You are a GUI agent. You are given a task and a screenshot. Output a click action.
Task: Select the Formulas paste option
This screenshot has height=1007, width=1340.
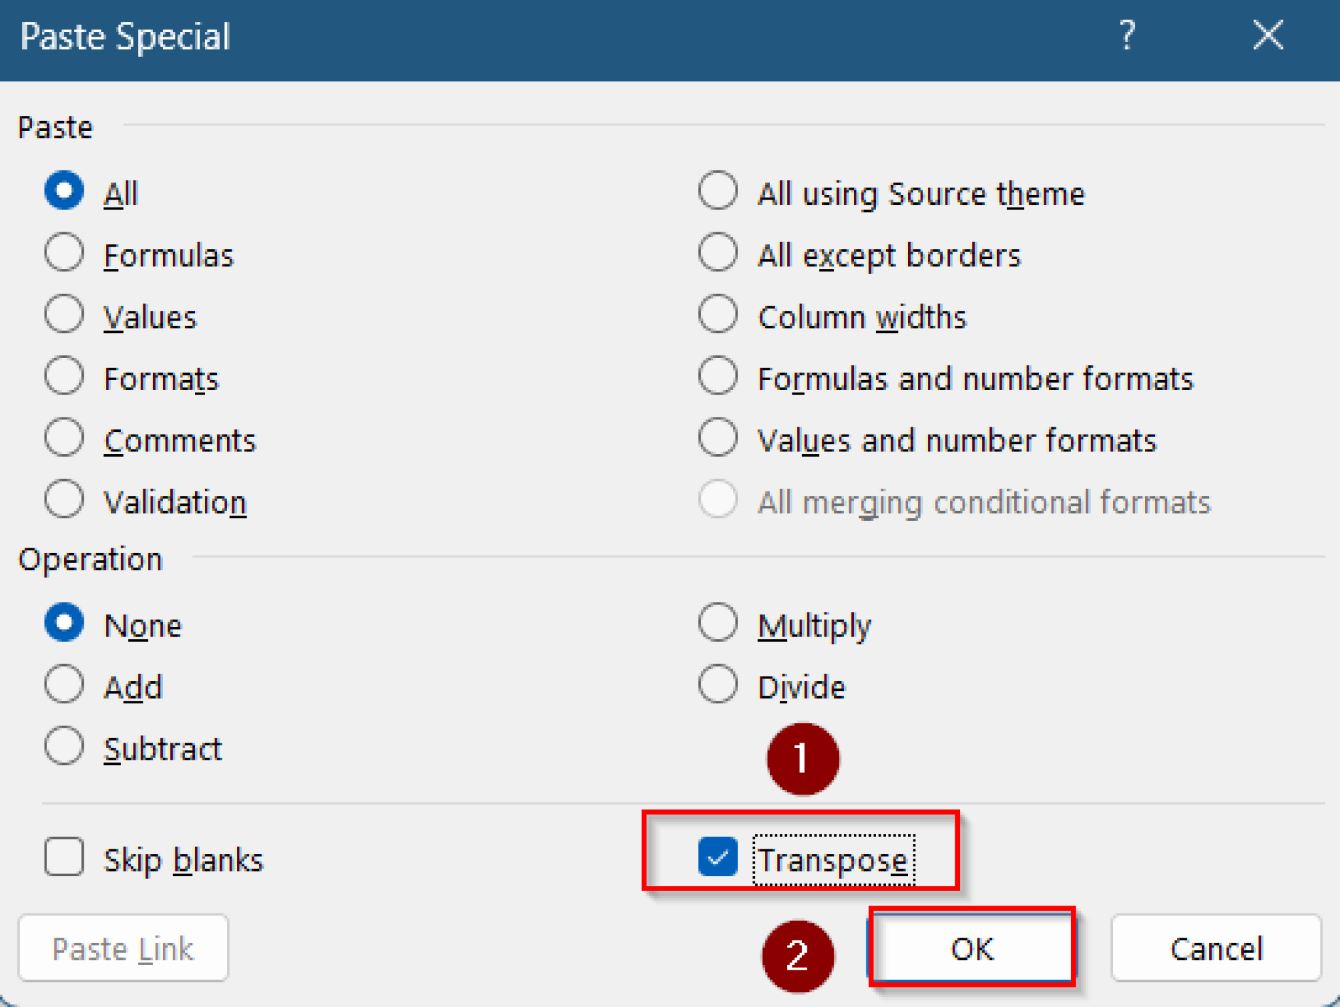[x=63, y=253]
